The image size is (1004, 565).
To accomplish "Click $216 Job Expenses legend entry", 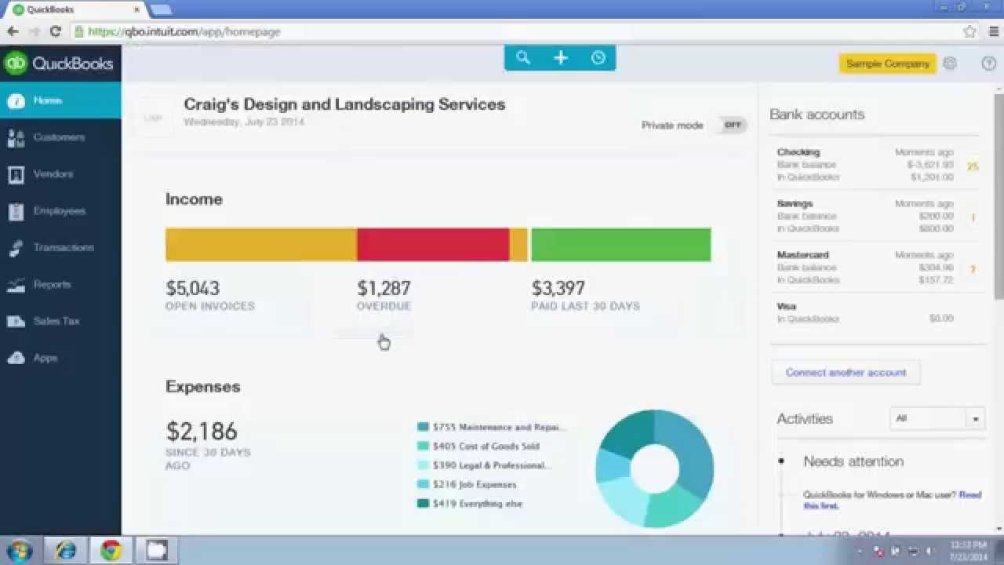I will (467, 484).
